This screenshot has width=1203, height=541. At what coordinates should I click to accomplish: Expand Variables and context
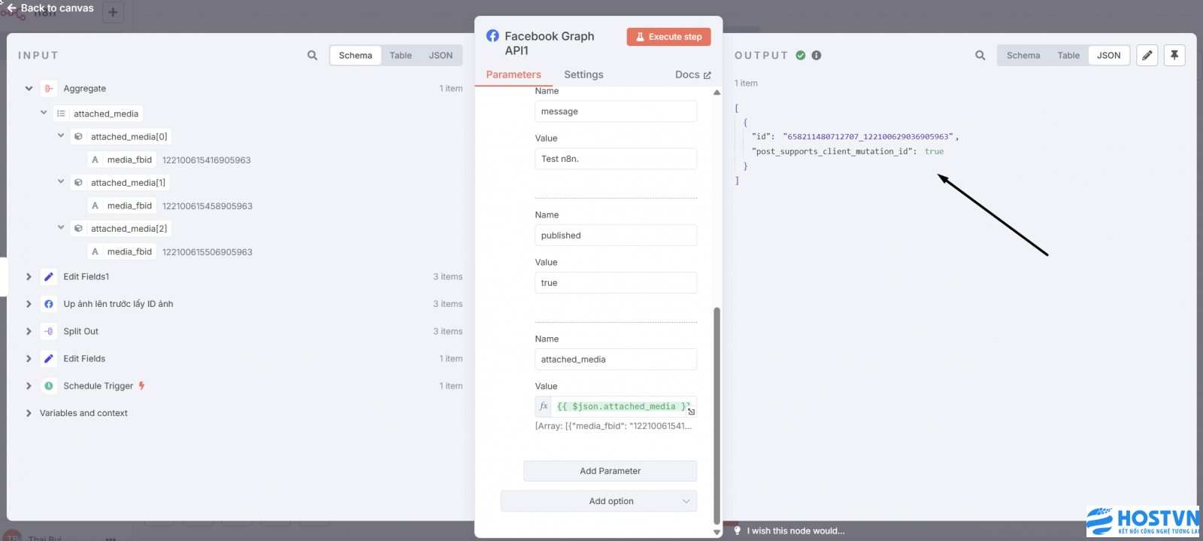pos(29,413)
